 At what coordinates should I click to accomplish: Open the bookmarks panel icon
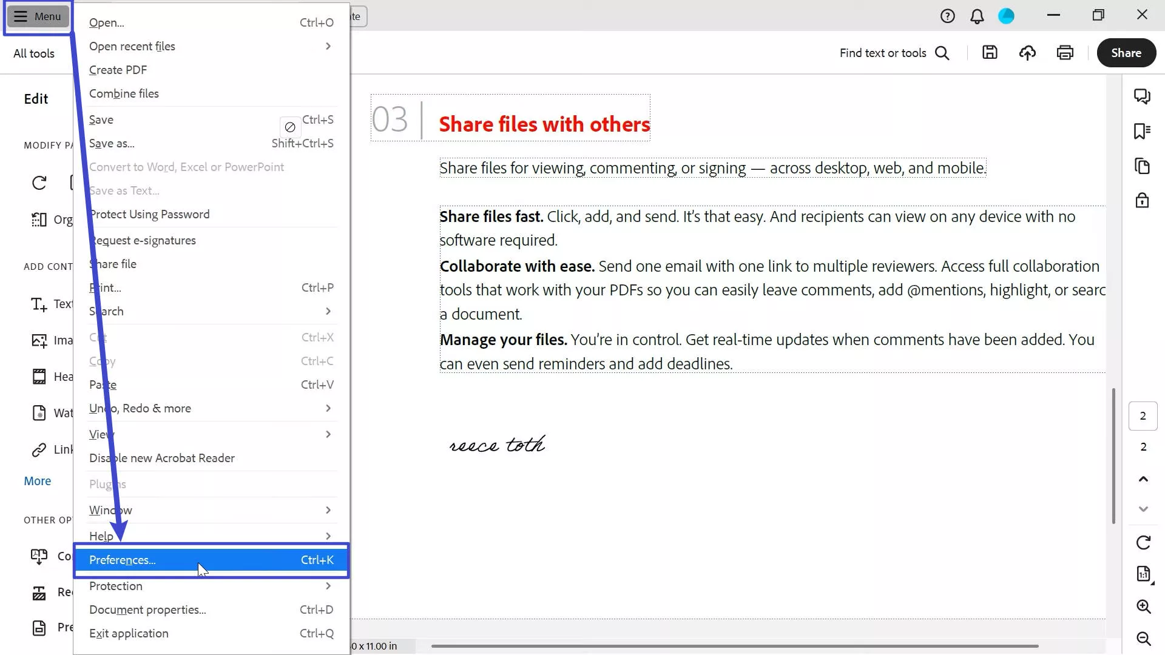tap(1142, 131)
